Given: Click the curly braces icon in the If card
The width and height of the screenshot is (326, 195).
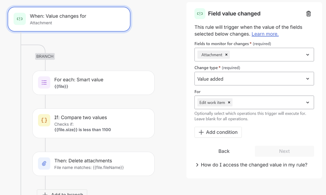Looking at the screenshot, I should pyautogui.click(x=44, y=120).
